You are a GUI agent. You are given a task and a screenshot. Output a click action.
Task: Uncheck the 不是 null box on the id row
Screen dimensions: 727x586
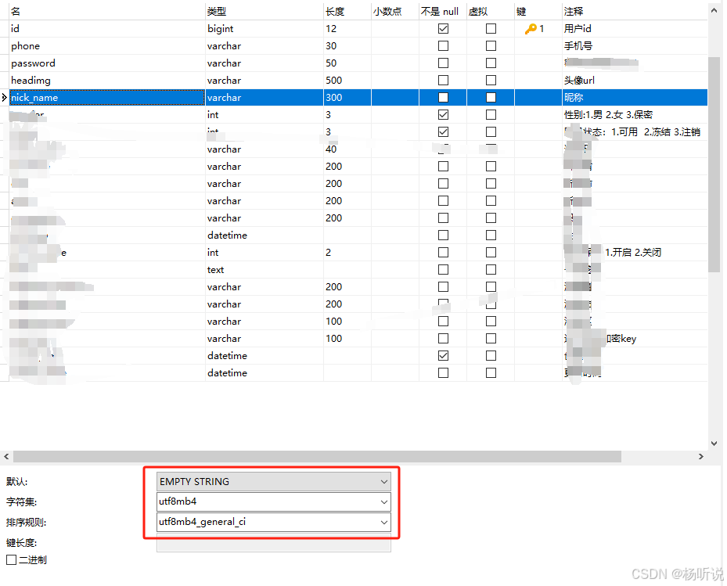(443, 28)
